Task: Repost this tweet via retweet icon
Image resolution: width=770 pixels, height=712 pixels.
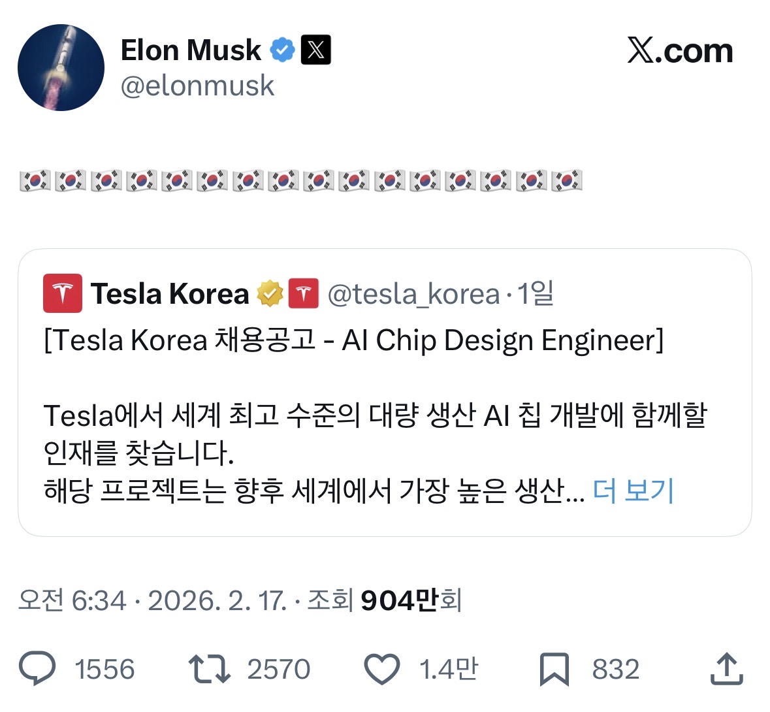Action: point(209,669)
